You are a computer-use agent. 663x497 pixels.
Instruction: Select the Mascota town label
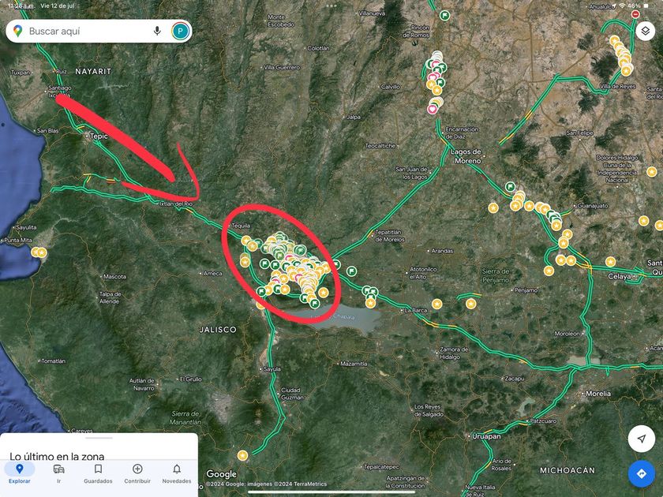tap(114, 276)
